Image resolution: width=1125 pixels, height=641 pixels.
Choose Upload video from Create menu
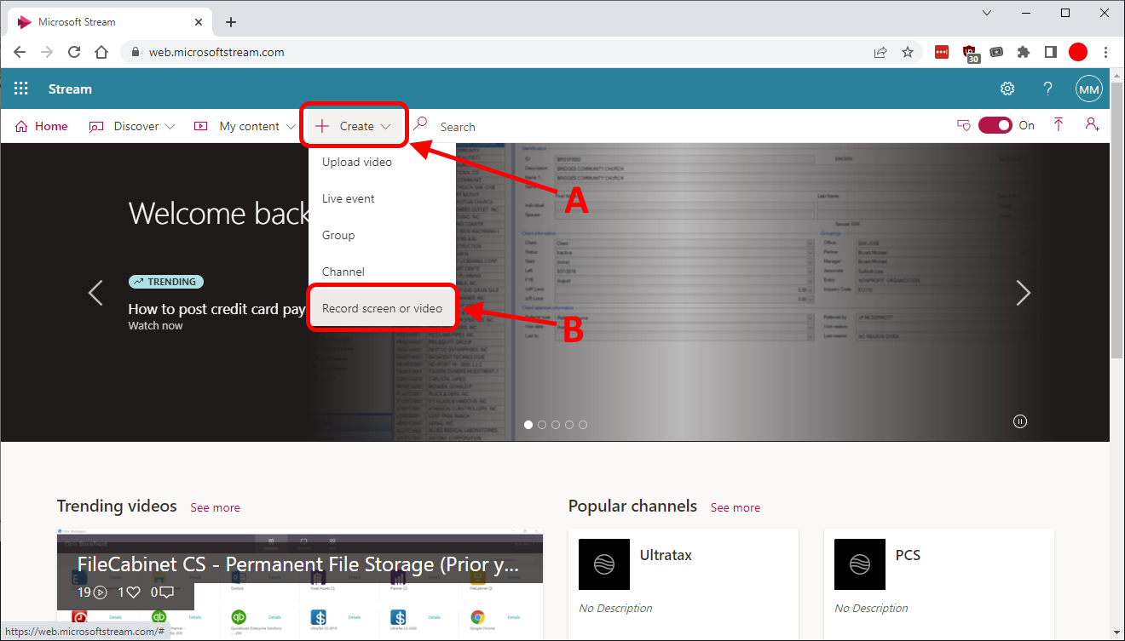pyautogui.click(x=382, y=162)
